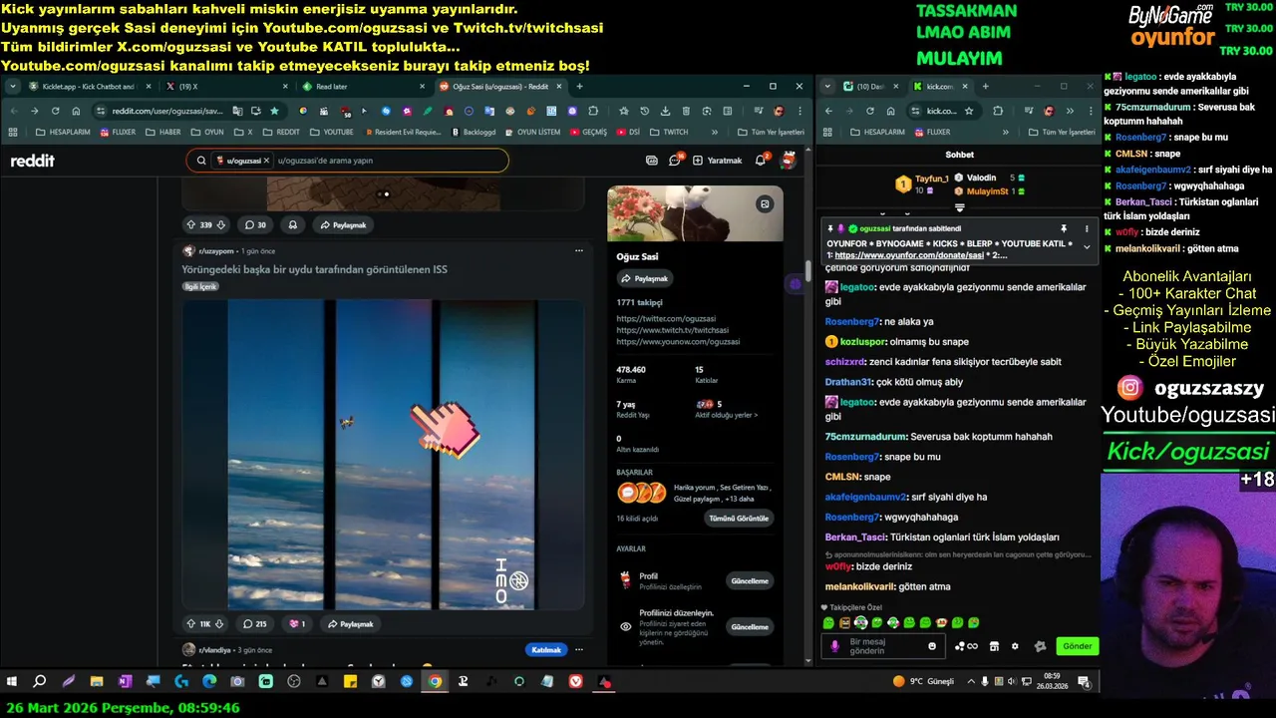
Task: Switch to Dashboard tab in Kick window
Action: tap(870, 87)
